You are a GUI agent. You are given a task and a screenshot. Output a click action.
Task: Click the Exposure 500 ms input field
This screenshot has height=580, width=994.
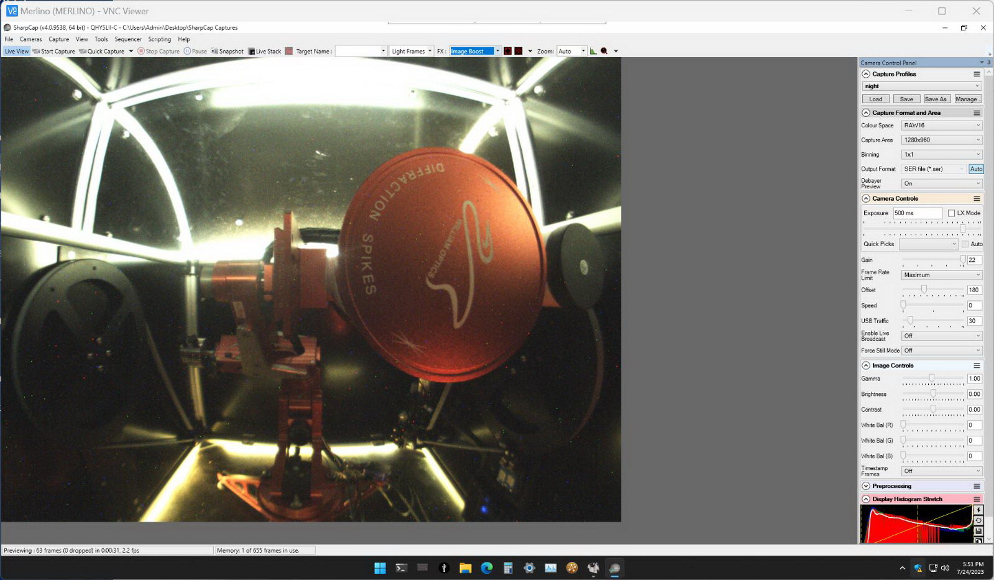pos(918,213)
